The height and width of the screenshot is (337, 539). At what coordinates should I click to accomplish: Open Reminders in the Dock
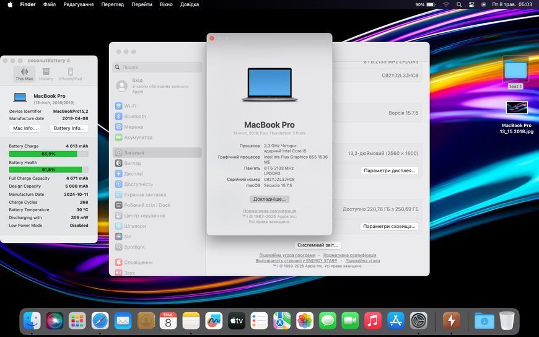(259, 321)
